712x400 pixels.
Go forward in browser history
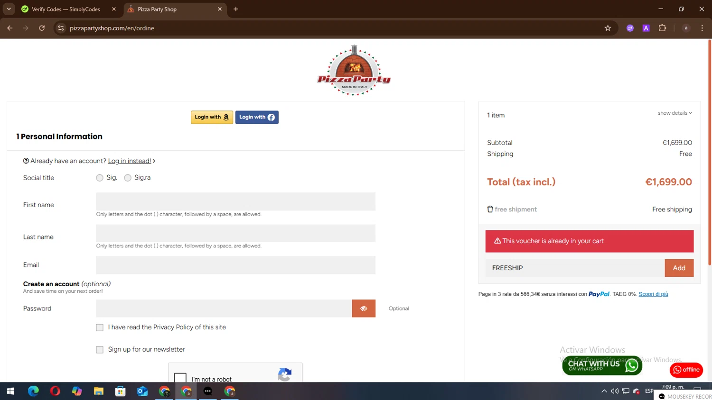point(26,28)
